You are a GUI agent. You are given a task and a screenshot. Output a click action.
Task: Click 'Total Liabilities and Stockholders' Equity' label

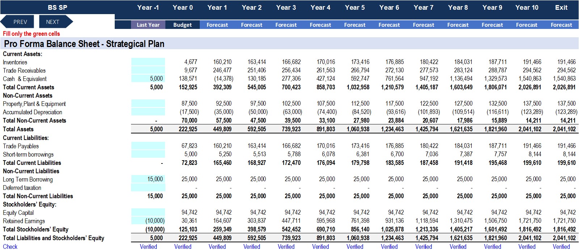pos(54,238)
